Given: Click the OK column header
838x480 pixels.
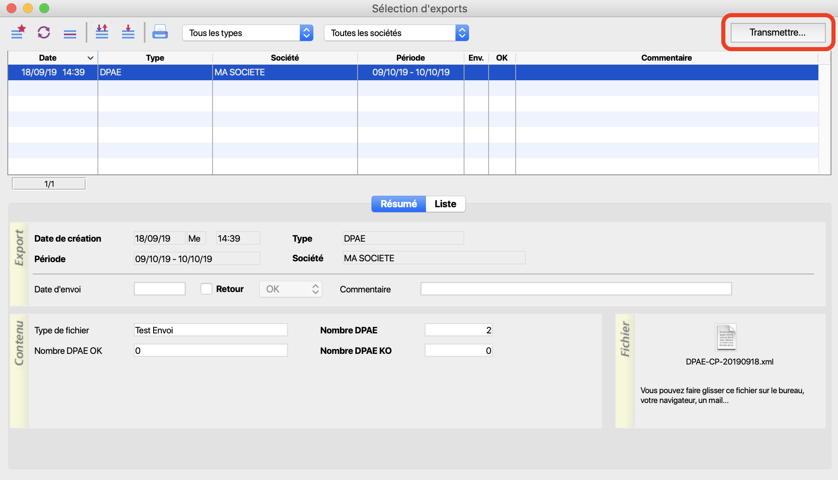Looking at the screenshot, I should (x=502, y=58).
